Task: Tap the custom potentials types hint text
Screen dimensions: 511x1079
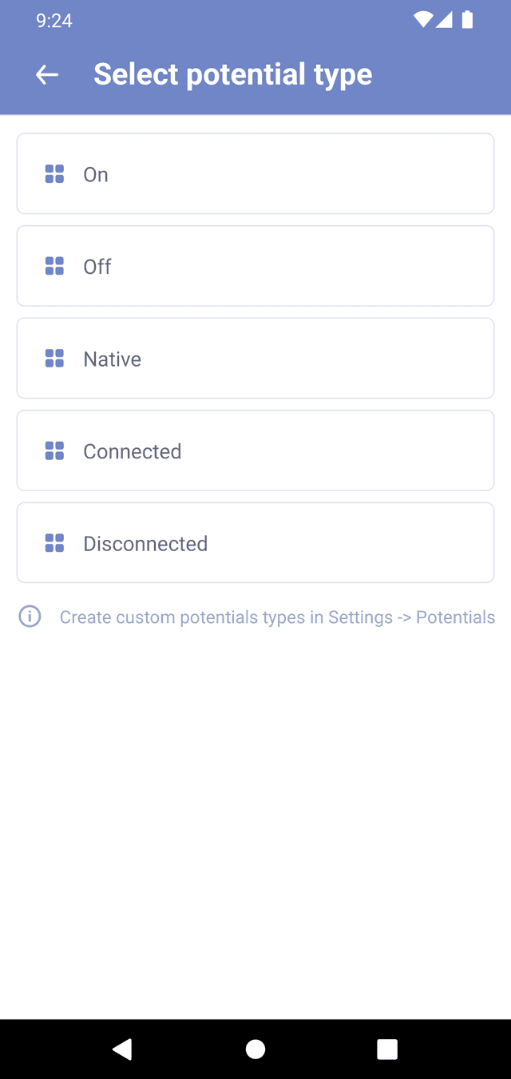Action: [277, 617]
